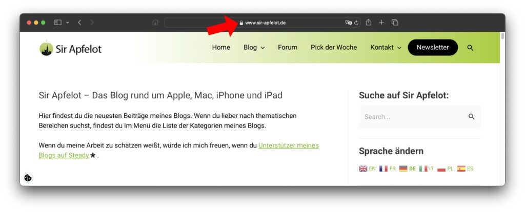Click the home icon in toolbar

(x=155, y=23)
